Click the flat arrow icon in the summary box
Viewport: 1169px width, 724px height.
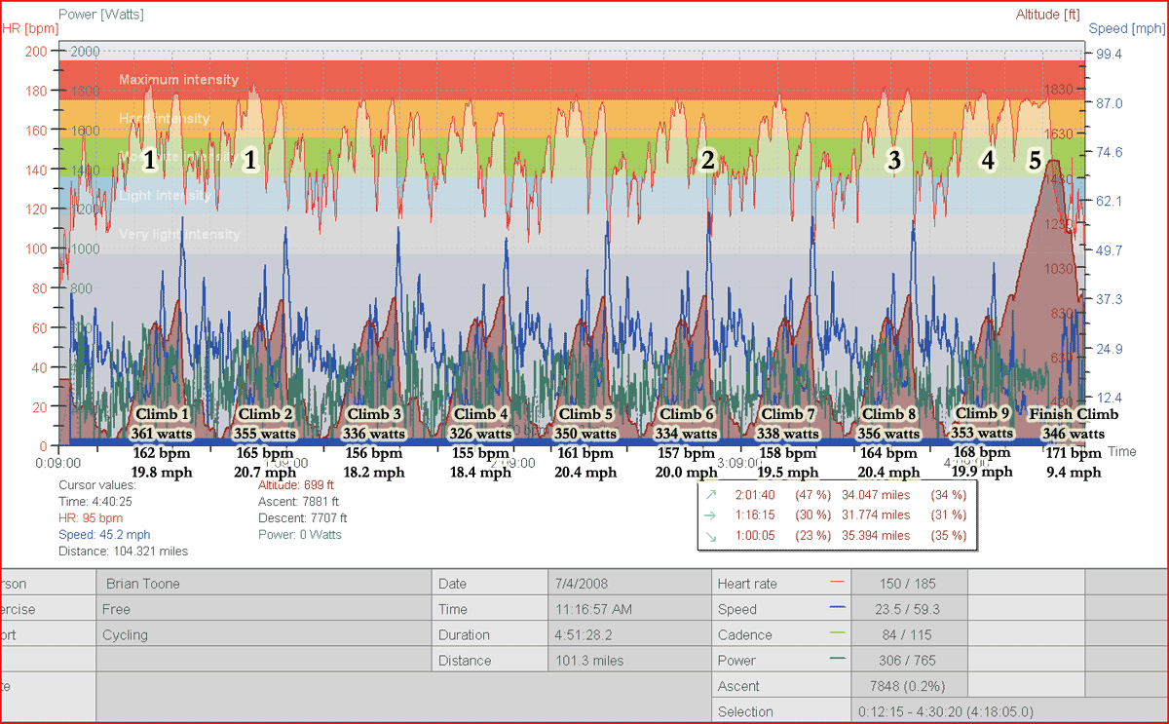(708, 515)
